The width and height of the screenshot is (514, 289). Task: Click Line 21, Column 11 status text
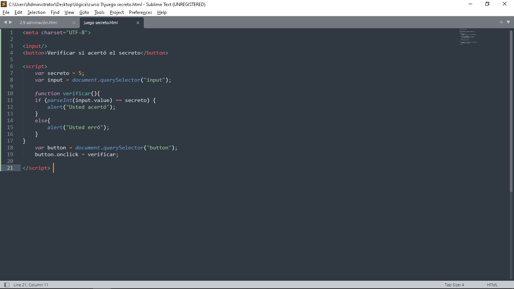[31, 285]
